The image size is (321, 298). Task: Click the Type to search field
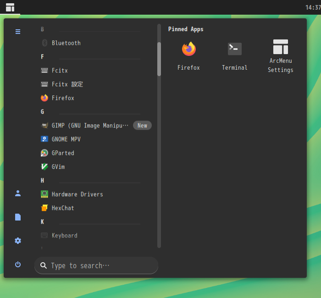[x=96, y=265]
